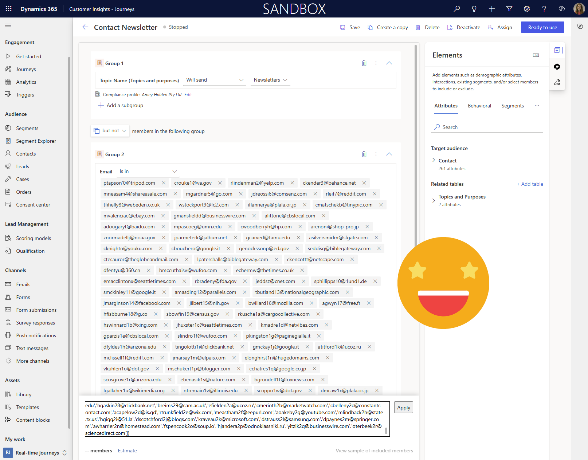Image resolution: width=588 pixels, height=460 pixels.
Task: Open the Dynamics 365 app launcher grid
Action: coord(9,9)
